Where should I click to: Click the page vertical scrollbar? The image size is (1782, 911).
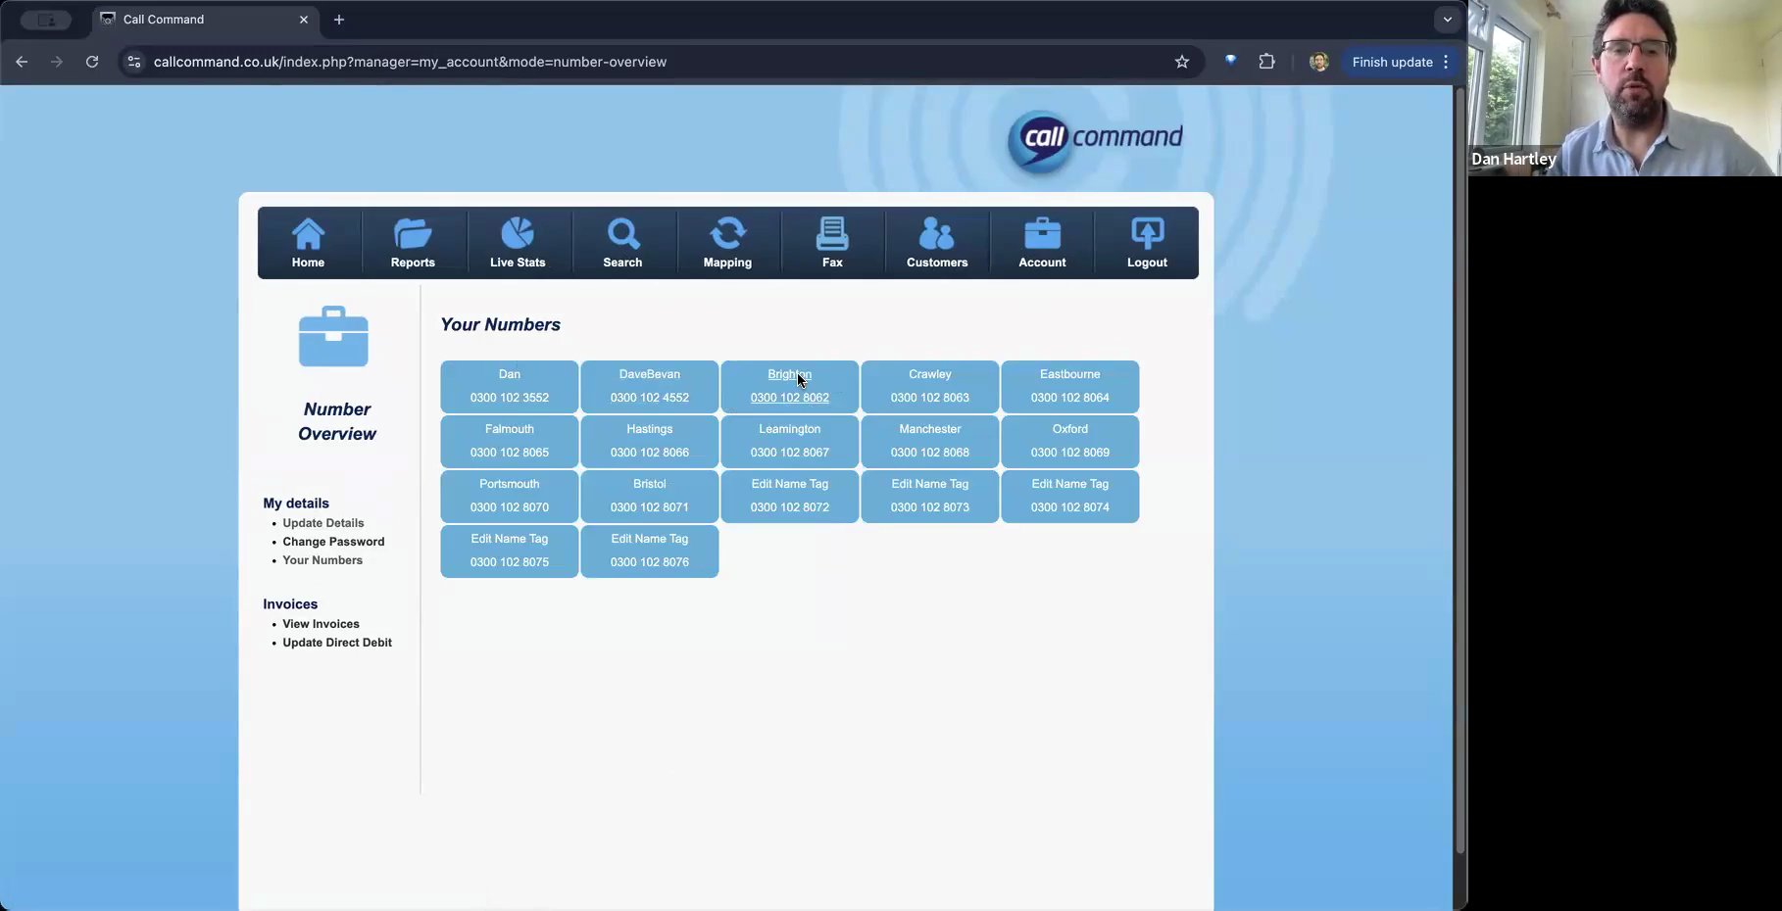click(1460, 470)
